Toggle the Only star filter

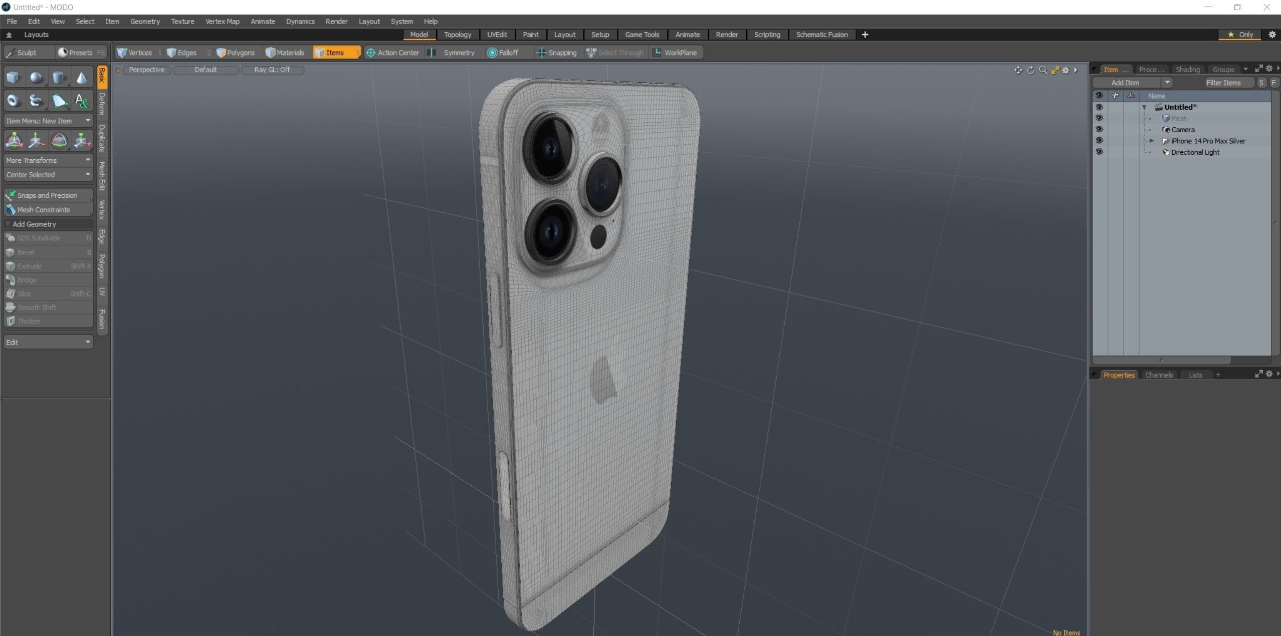[x=1240, y=35]
